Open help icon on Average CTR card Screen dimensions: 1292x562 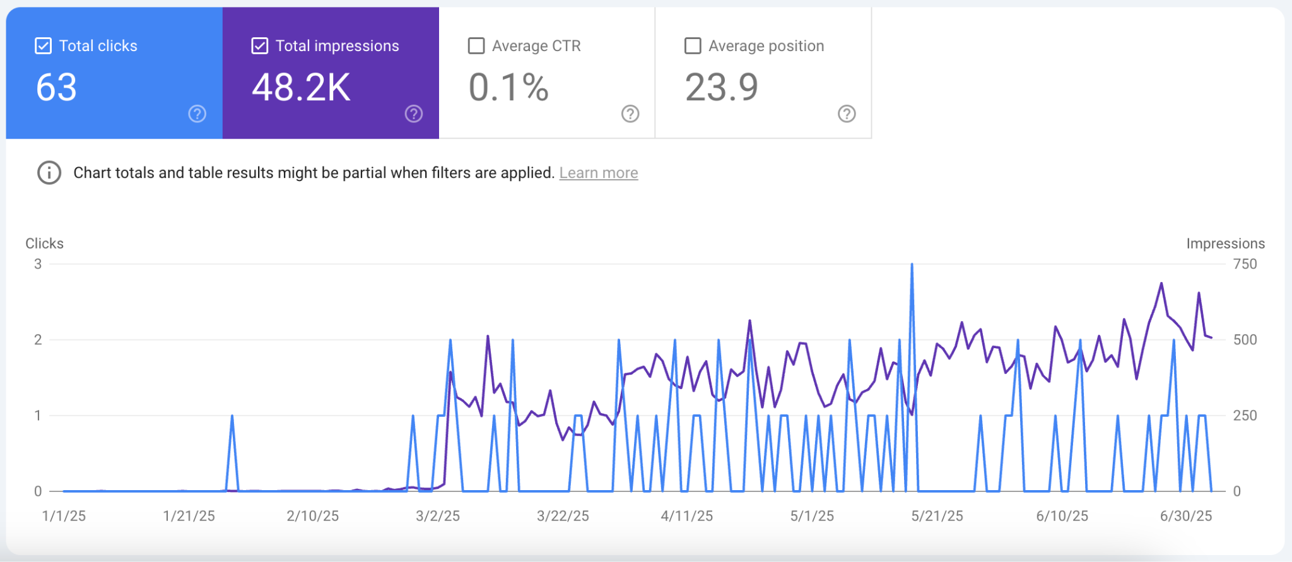click(630, 114)
